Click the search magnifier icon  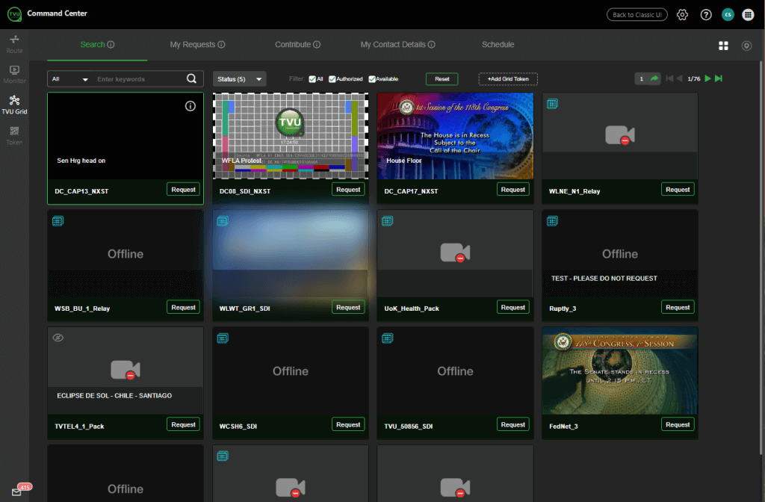click(x=192, y=78)
